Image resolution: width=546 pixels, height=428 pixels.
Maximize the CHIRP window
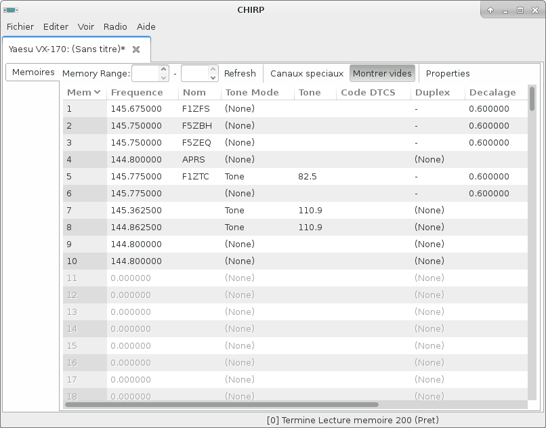(520, 10)
